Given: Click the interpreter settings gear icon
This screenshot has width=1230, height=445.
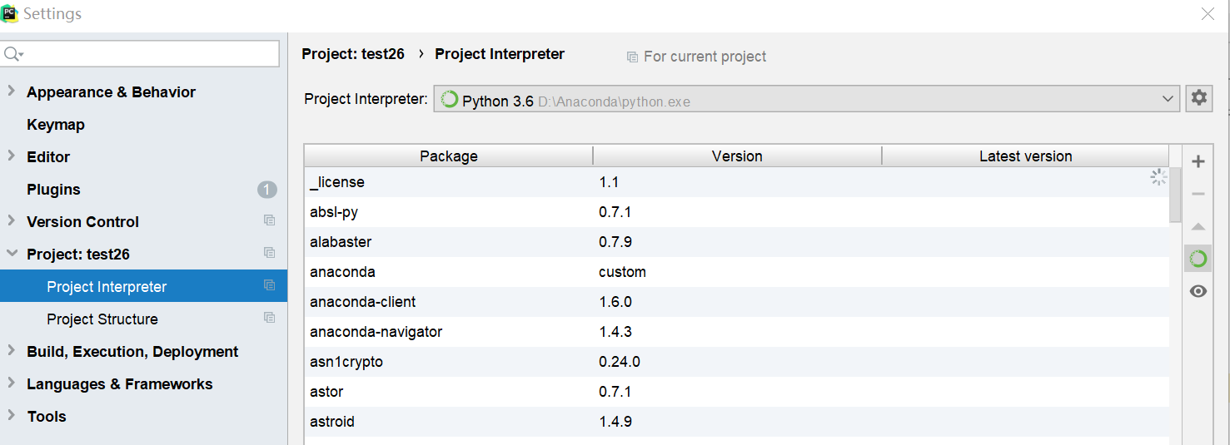Looking at the screenshot, I should (x=1198, y=98).
